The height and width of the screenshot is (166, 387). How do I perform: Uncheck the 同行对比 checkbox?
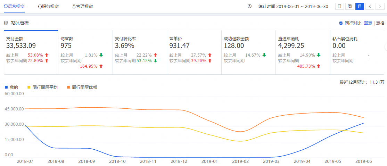341,23
